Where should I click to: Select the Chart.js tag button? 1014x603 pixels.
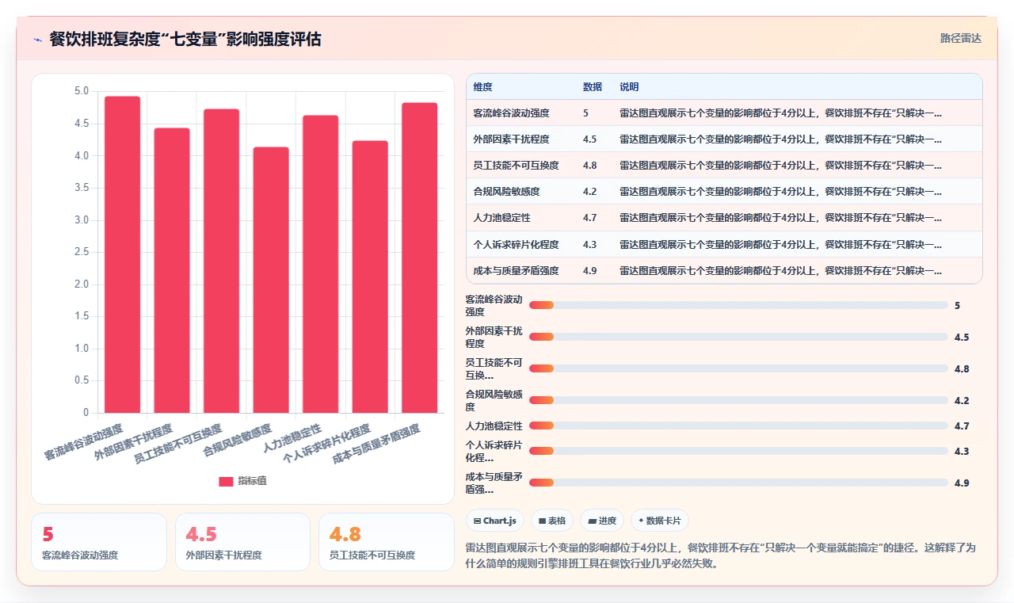[495, 521]
